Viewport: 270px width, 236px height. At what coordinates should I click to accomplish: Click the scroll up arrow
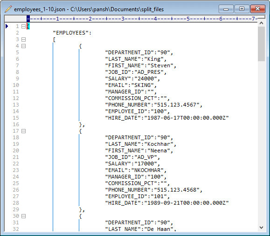click(x=261, y=23)
